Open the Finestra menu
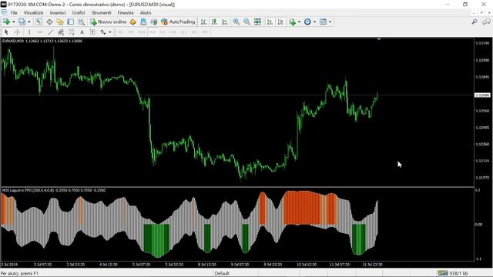Screen dimensions: 493x277 click(126, 12)
